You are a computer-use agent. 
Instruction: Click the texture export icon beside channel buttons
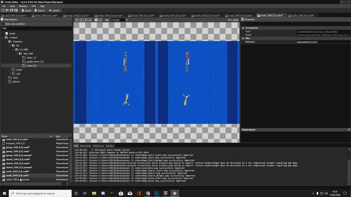pos(96,20)
